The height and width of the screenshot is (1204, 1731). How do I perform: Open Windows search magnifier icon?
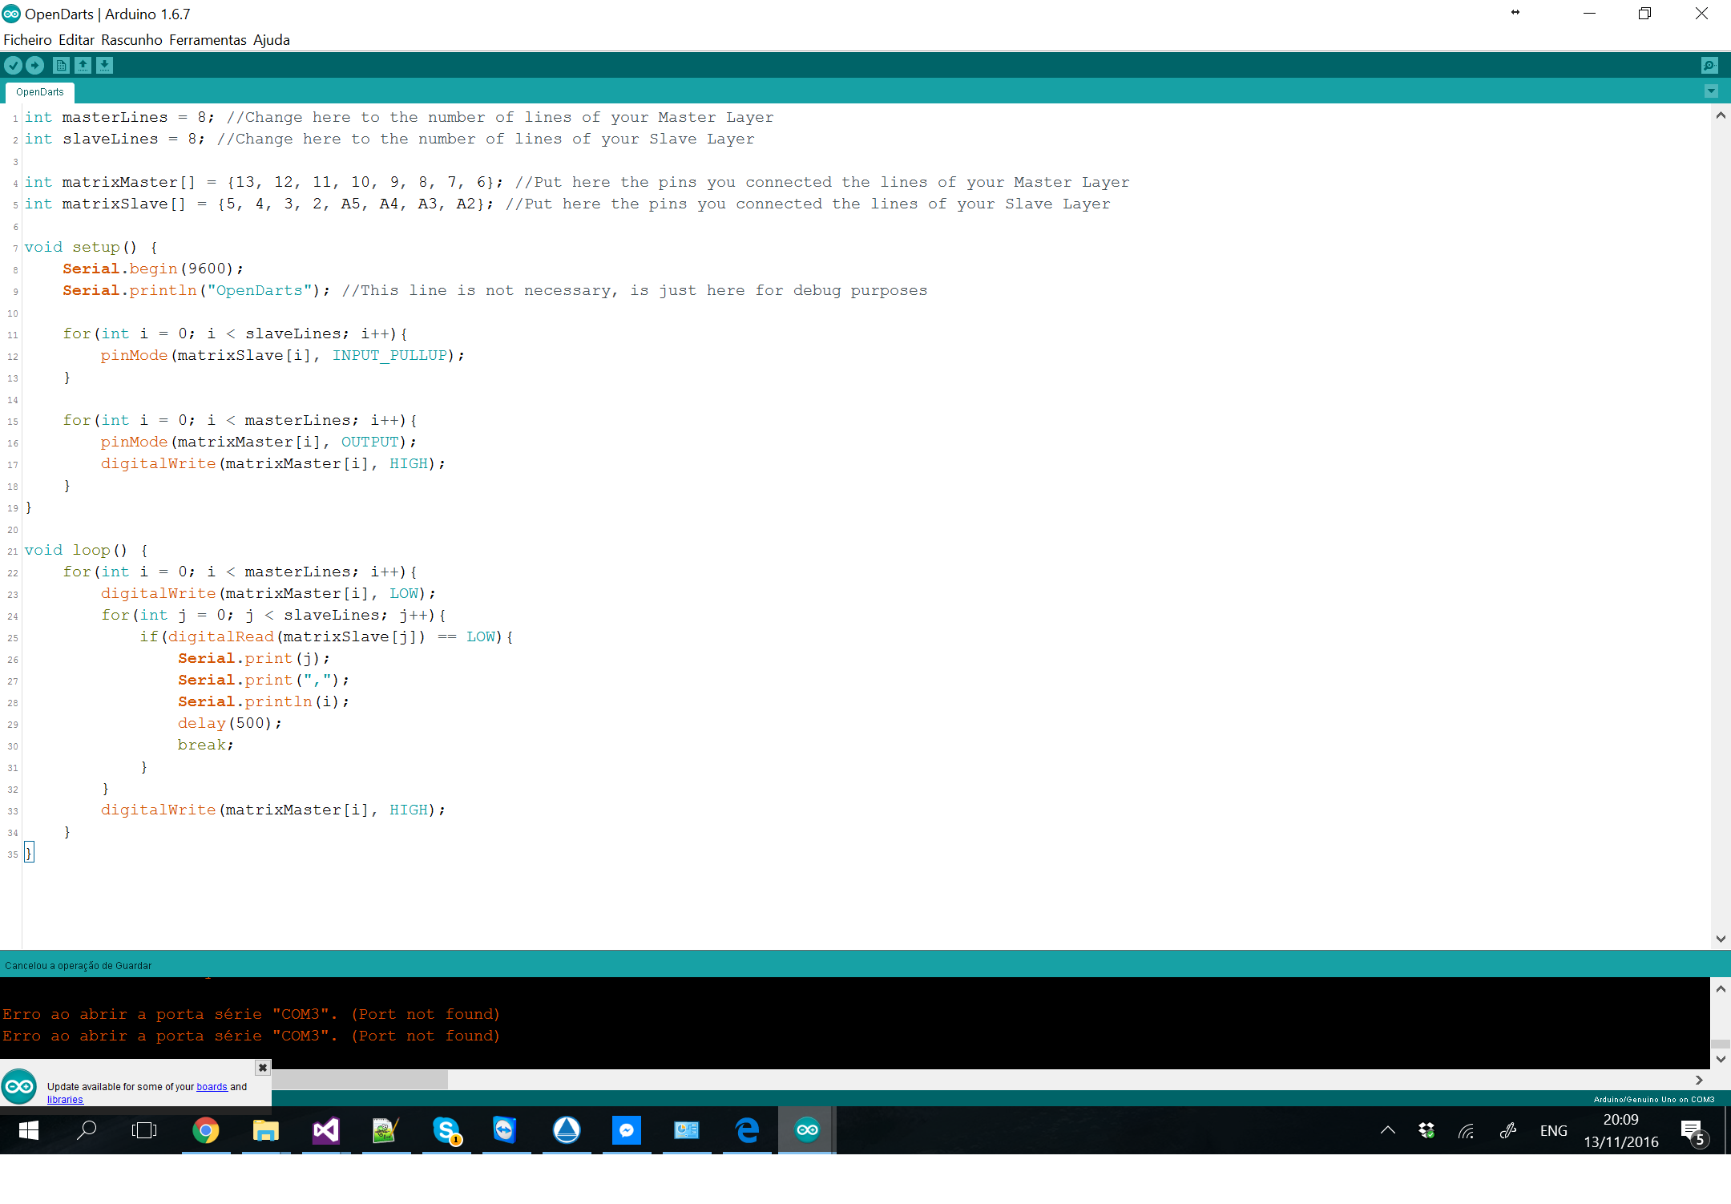tap(86, 1130)
